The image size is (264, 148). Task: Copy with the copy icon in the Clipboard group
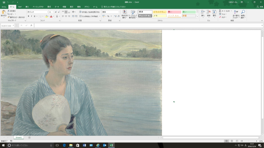point(9,14)
